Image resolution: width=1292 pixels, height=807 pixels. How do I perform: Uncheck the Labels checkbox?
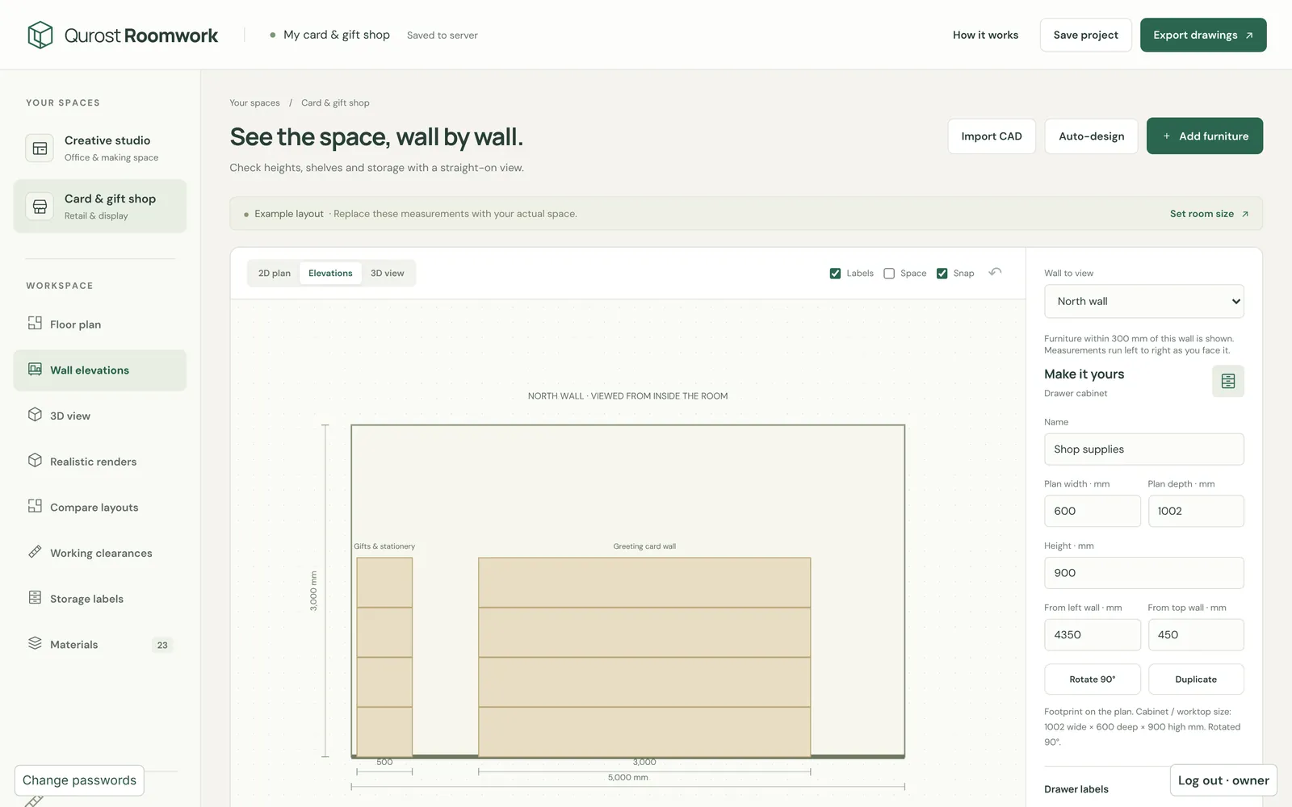point(835,274)
